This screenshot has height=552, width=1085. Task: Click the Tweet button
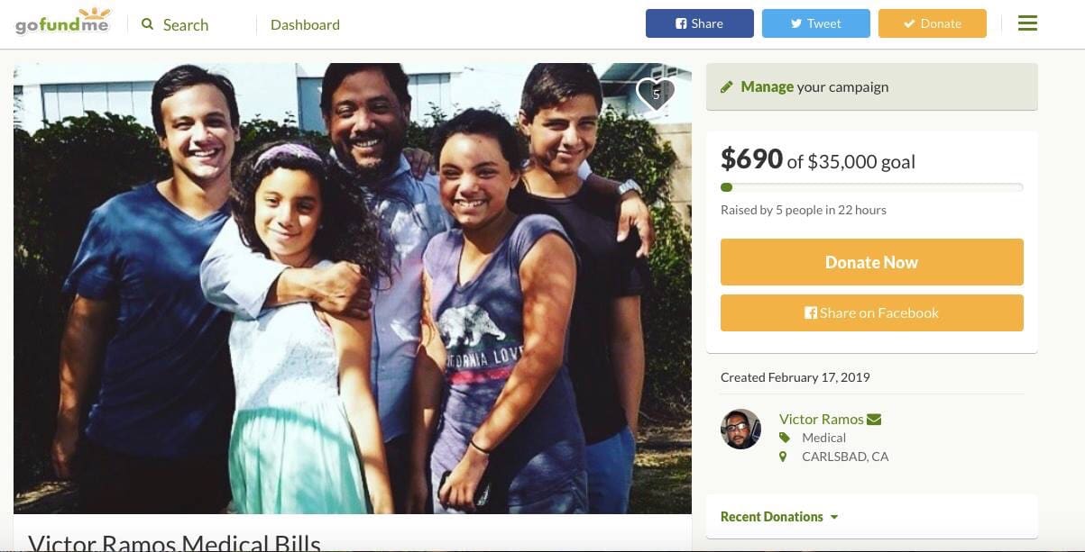816,23
